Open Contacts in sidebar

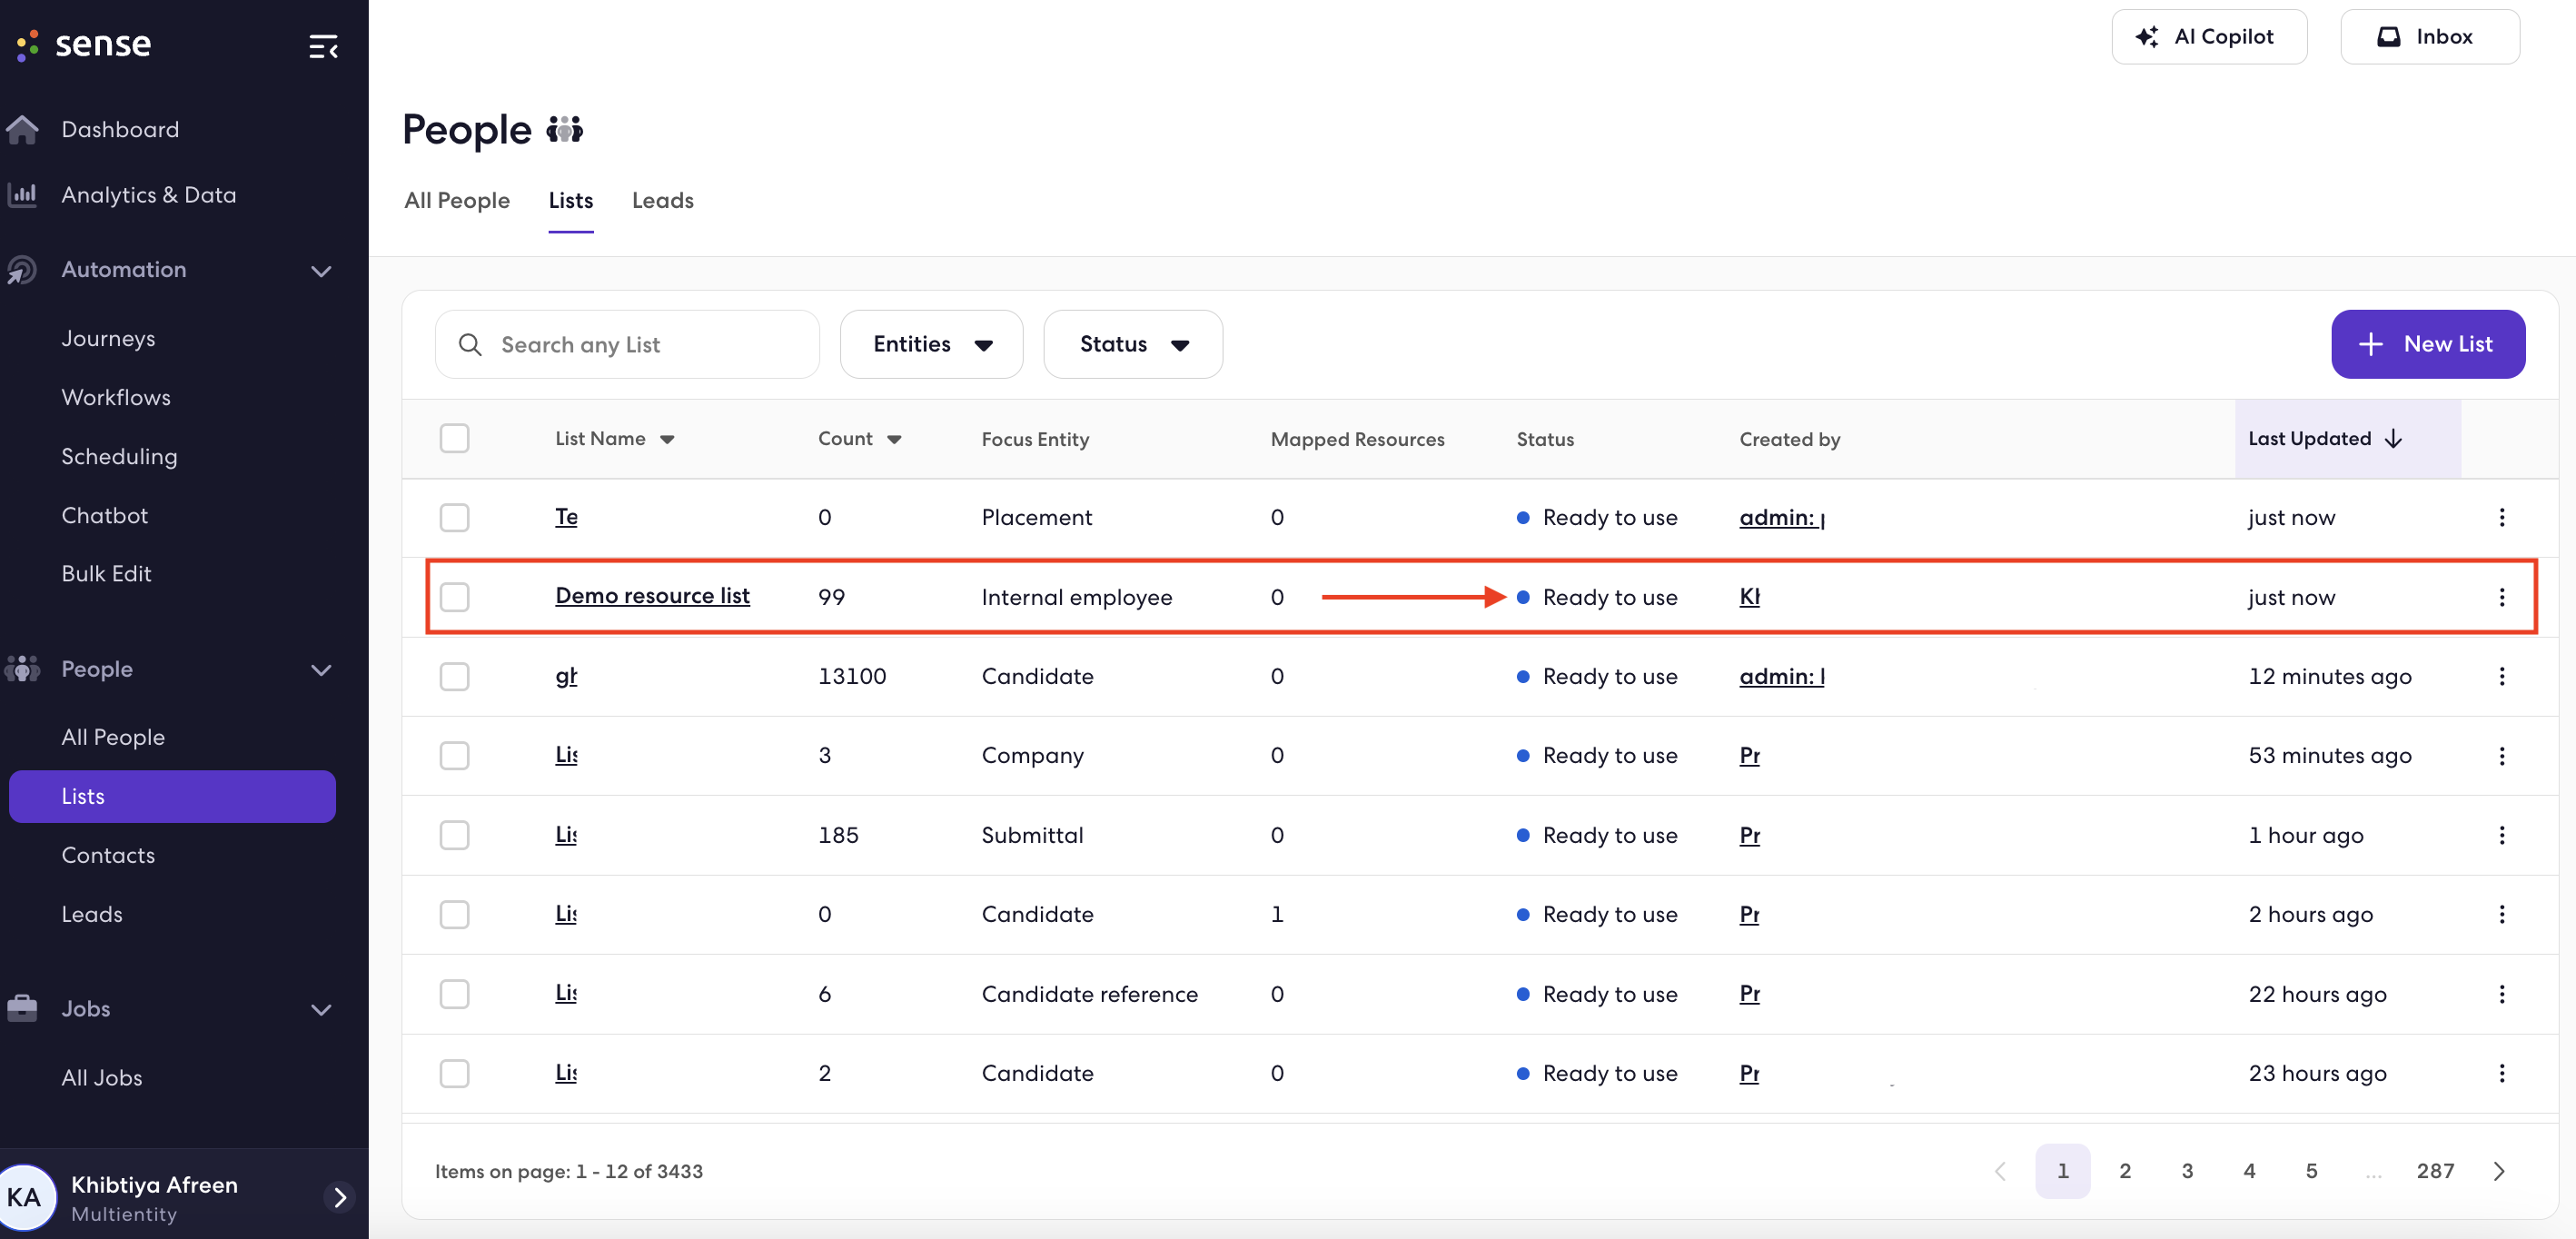108,855
